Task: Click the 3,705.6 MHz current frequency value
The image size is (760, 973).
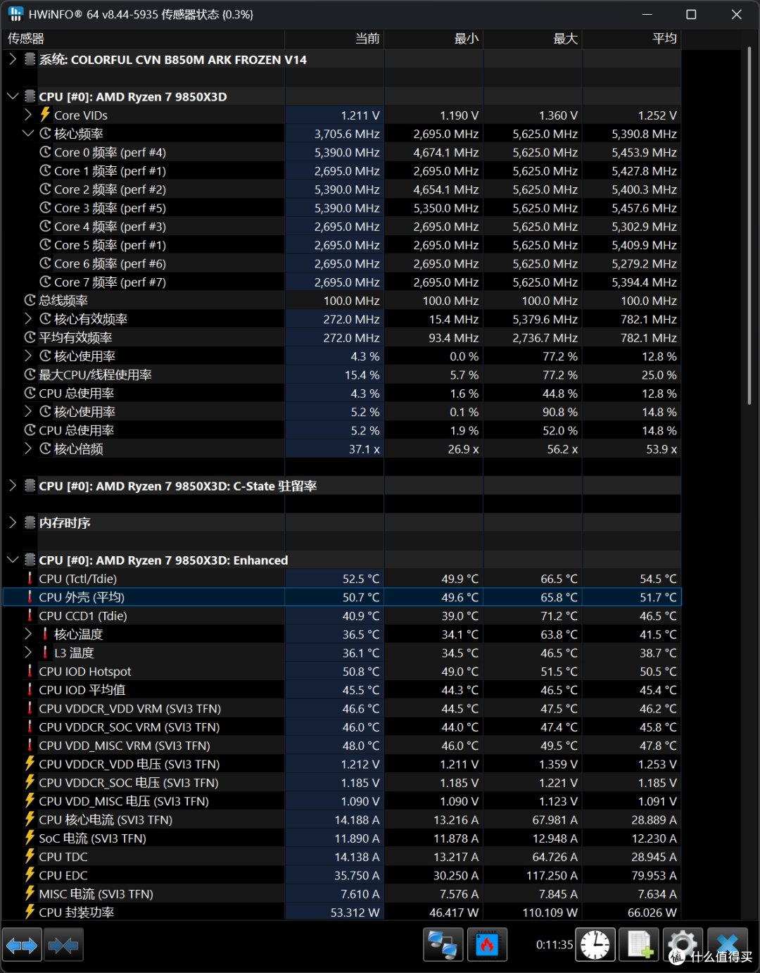Action: [347, 134]
